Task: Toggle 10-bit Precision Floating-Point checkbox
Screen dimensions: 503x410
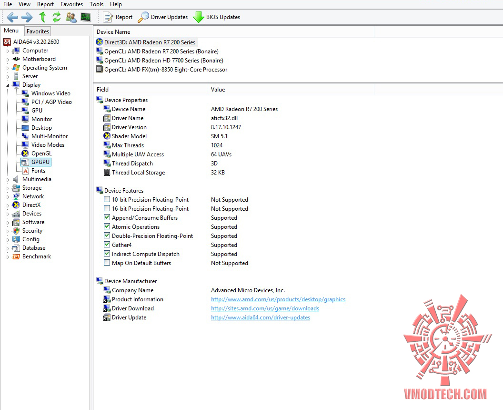Action: pyautogui.click(x=107, y=199)
